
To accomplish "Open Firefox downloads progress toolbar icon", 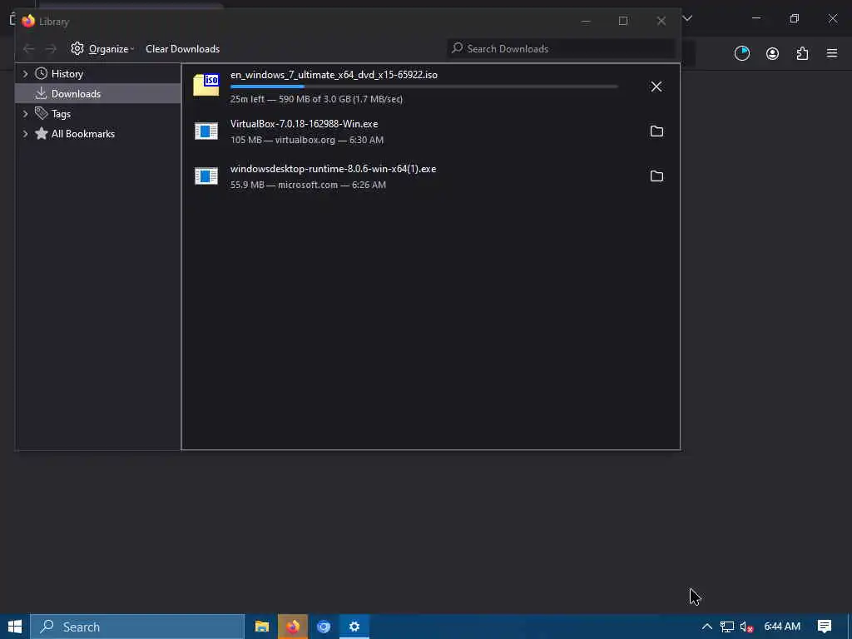I will pos(741,53).
